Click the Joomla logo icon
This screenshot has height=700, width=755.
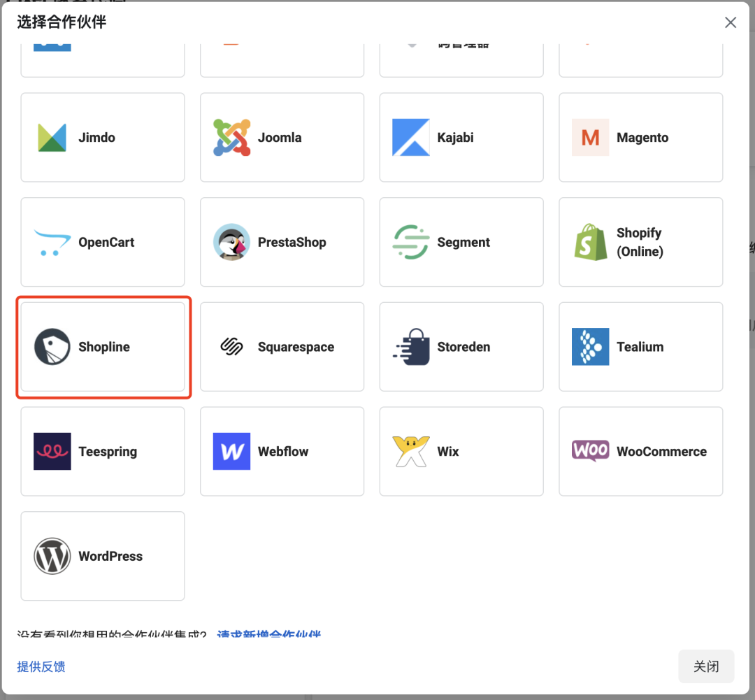(231, 138)
